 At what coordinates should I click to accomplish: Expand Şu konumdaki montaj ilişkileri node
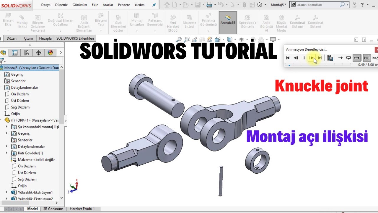pyautogui.click(x=7, y=127)
